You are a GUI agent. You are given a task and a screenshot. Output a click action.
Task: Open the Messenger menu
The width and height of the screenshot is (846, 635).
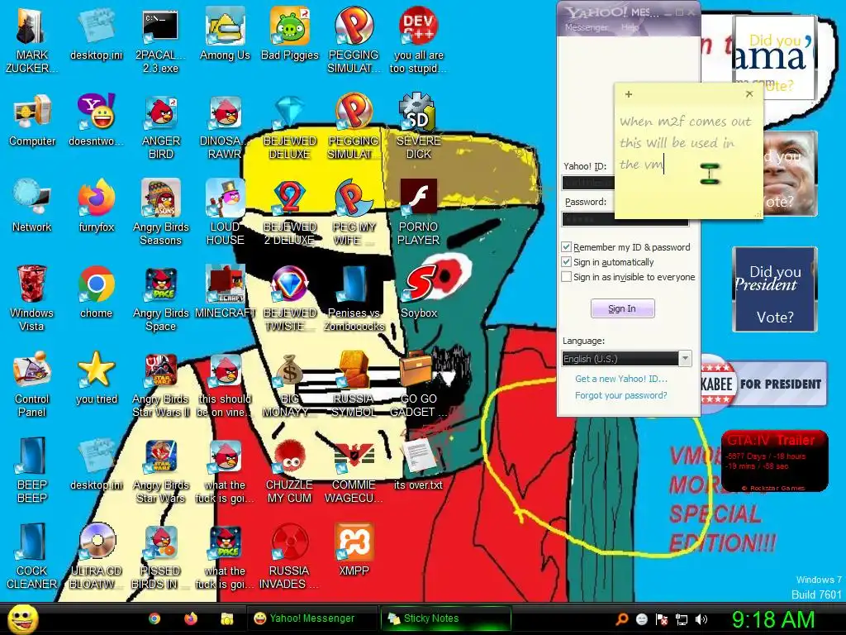(x=586, y=27)
